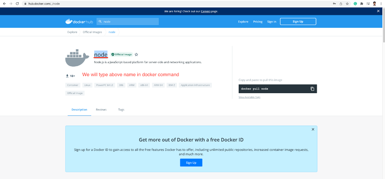Open the Careers page link

coord(206,11)
